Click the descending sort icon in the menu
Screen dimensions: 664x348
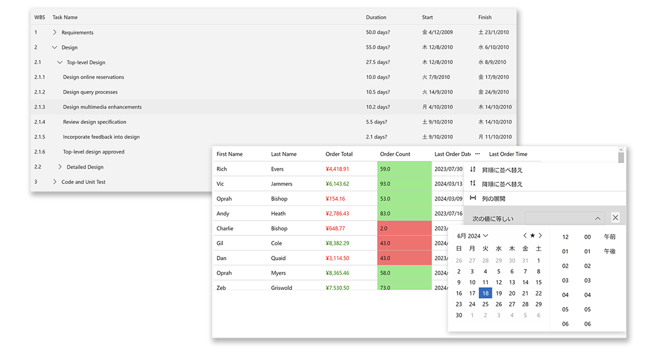click(473, 184)
